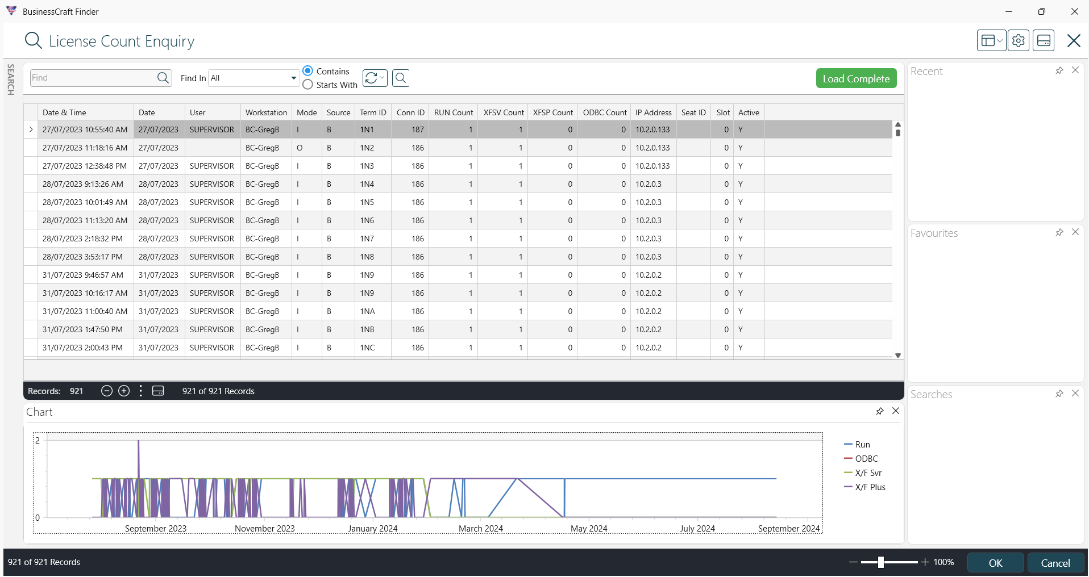Viewport: 1089px width, 577px height.
Task: Click the refresh icon button in search bar
Action: pos(371,78)
